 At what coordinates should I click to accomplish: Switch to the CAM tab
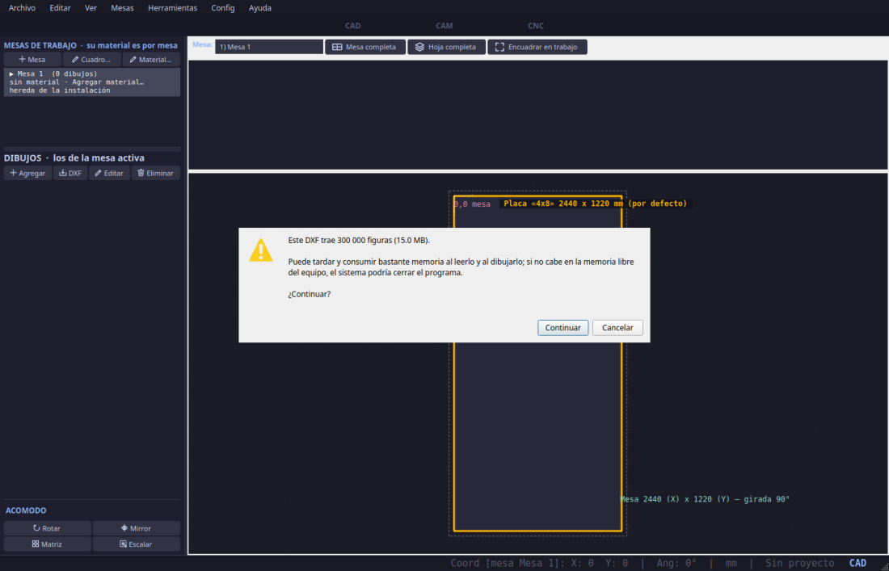(444, 26)
